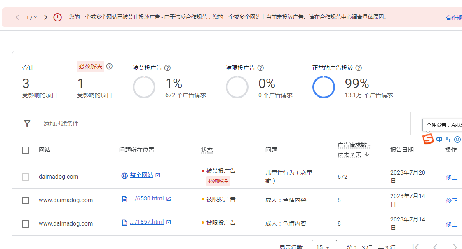Open help icon next to 被禁投广告

click(x=167, y=68)
